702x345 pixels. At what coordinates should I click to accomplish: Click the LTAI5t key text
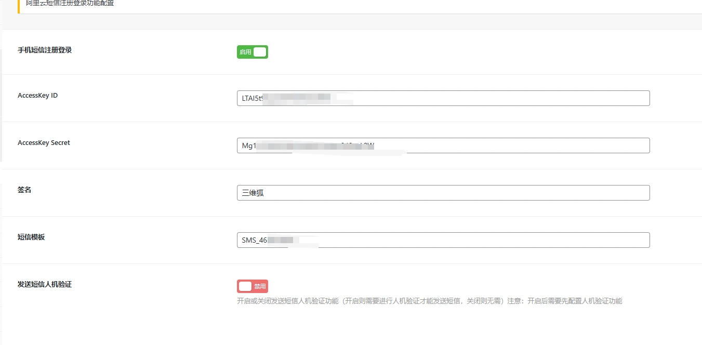250,98
